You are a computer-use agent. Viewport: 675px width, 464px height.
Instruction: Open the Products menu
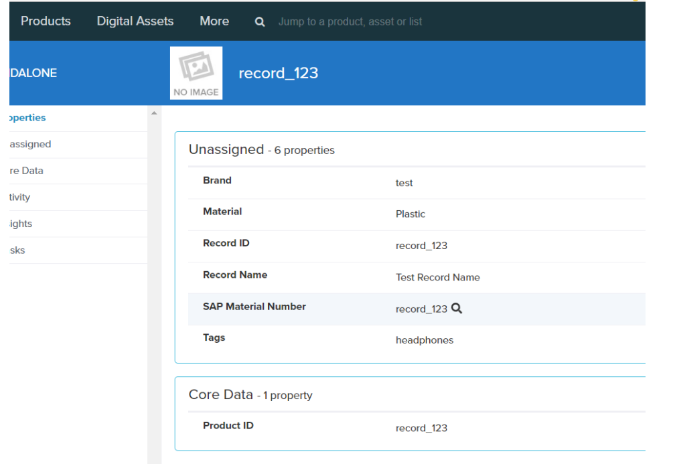(46, 21)
